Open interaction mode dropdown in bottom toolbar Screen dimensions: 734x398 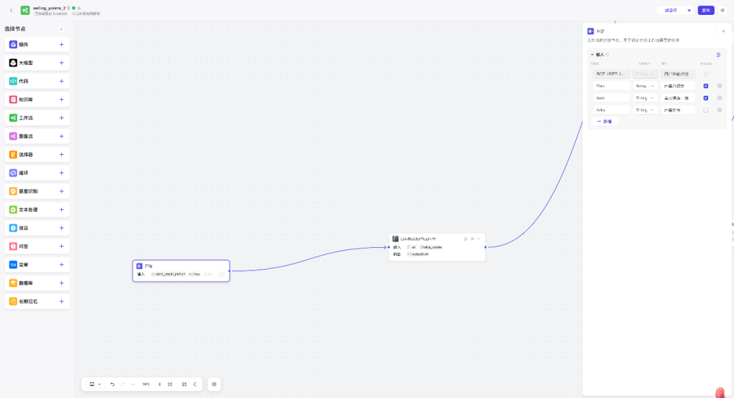[95, 384]
